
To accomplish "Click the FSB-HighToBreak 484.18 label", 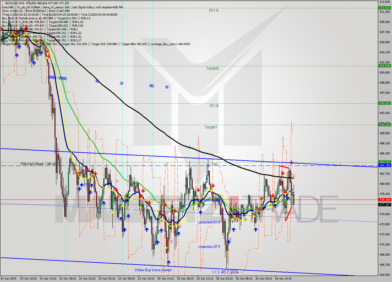I will pos(38,164).
